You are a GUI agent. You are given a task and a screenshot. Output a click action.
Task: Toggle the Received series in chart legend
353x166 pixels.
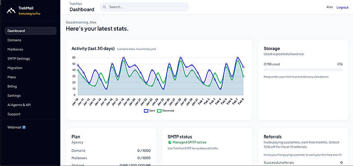pyautogui.click(x=166, y=111)
